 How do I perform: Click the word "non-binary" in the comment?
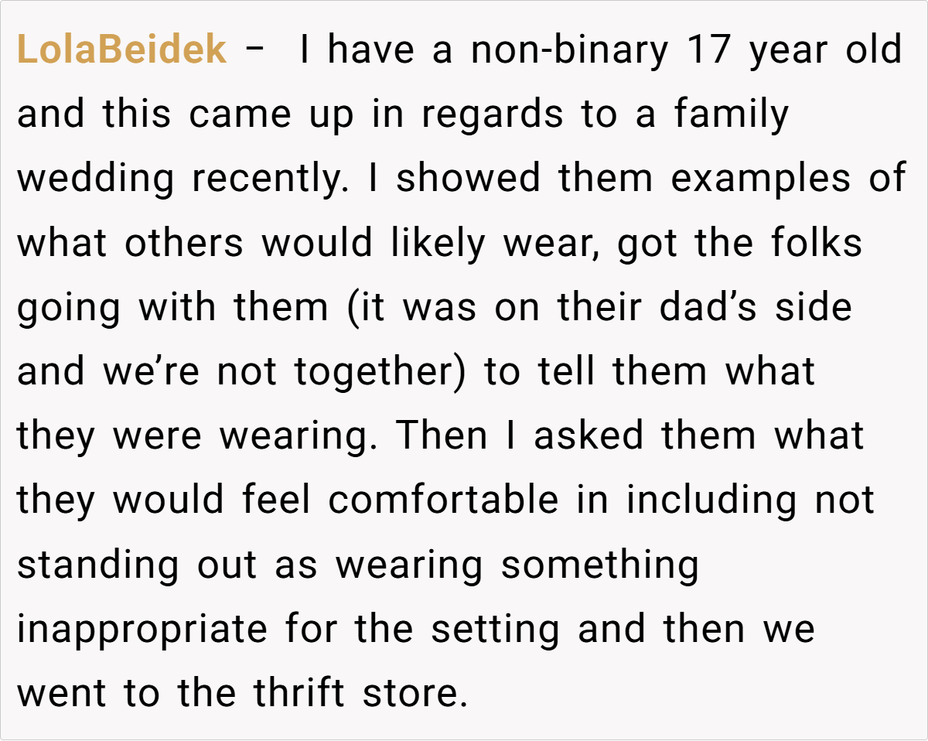tap(569, 51)
